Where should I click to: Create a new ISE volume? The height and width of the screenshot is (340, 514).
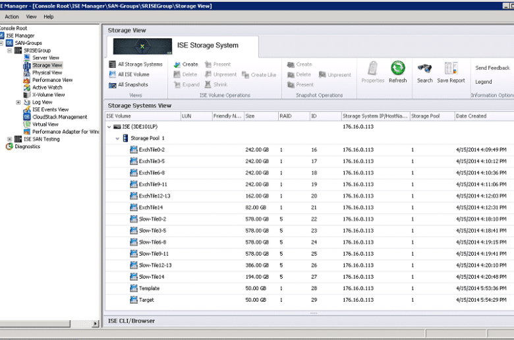coord(186,65)
